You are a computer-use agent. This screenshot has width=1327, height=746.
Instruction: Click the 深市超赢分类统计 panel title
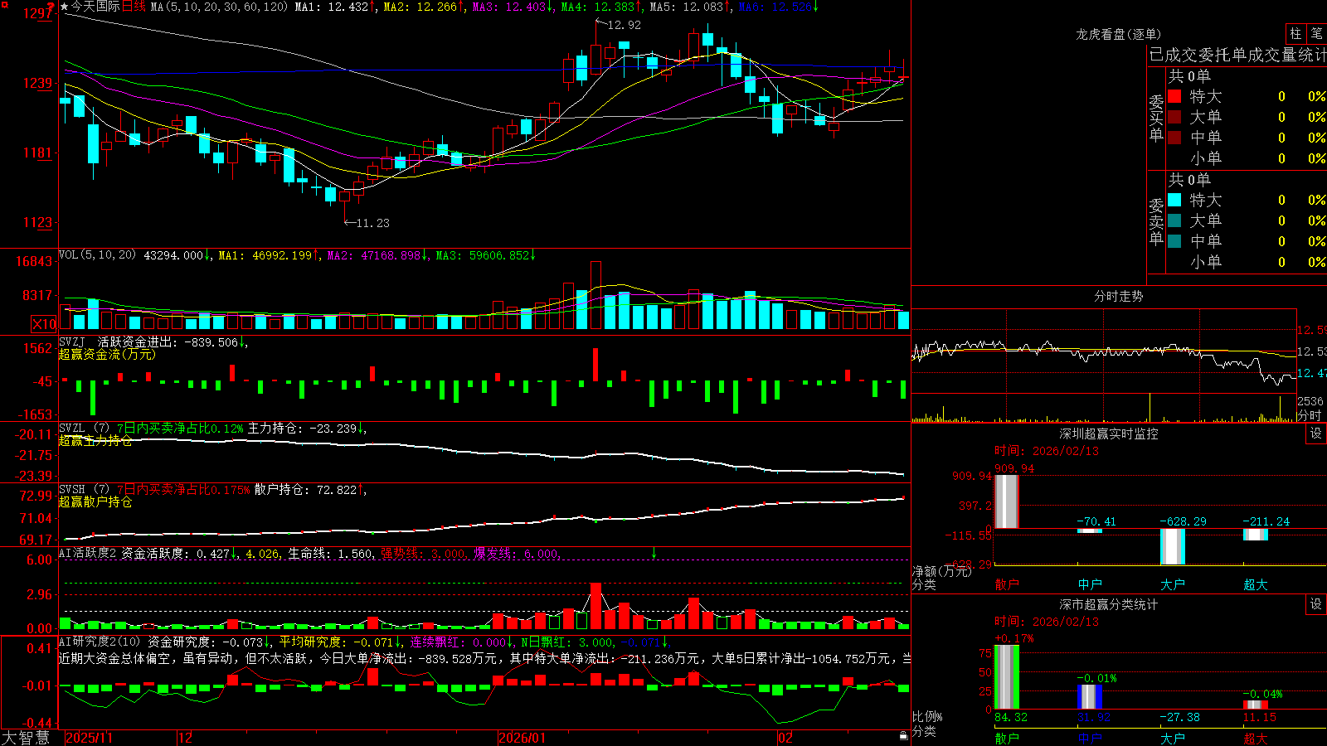tap(1109, 604)
